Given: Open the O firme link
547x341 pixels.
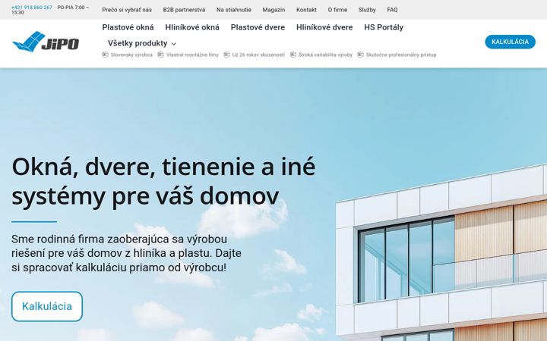Looking at the screenshot, I should click(337, 10).
